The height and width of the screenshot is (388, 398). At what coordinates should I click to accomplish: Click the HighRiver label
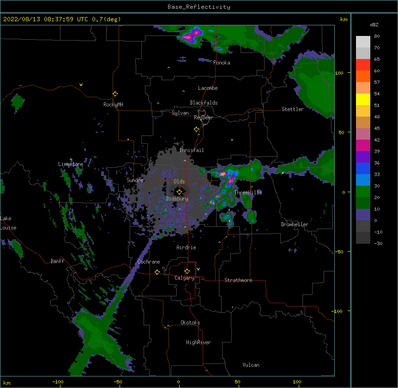(x=199, y=342)
